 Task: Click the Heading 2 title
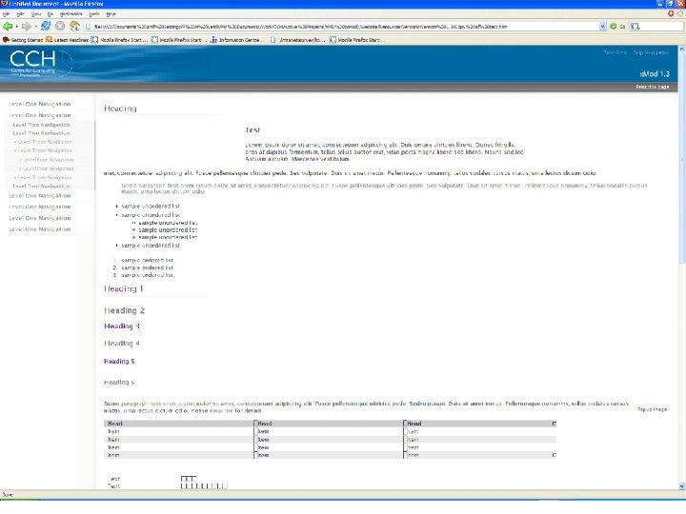[x=124, y=310]
